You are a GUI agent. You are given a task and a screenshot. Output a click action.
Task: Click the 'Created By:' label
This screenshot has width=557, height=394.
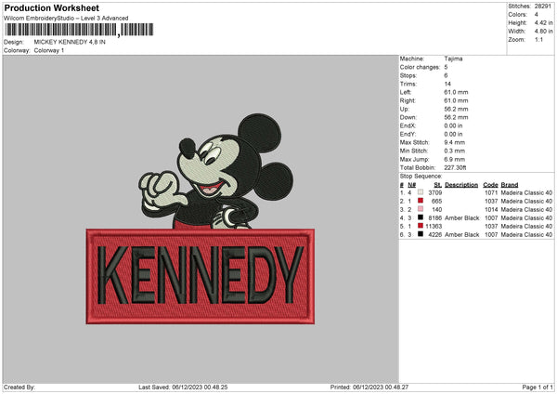click(19, 387)
